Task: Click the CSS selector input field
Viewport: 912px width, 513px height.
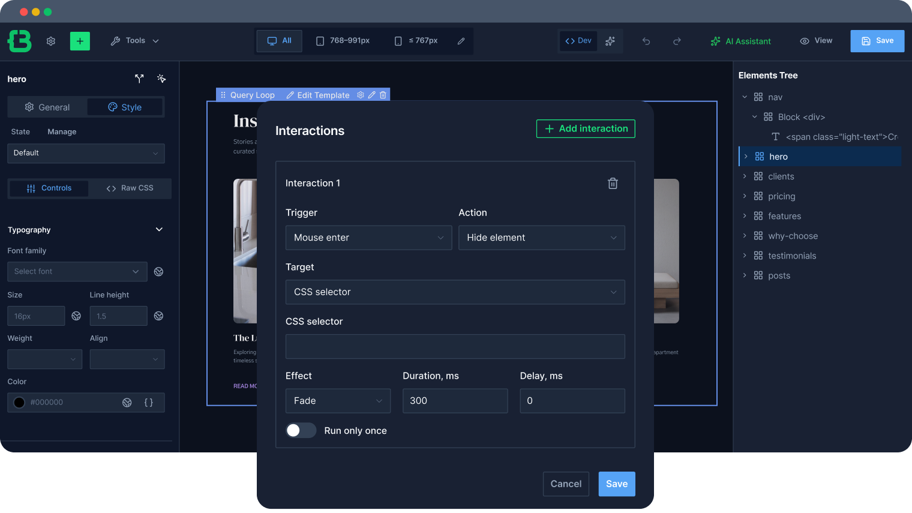Action: (x=455, y=346)
